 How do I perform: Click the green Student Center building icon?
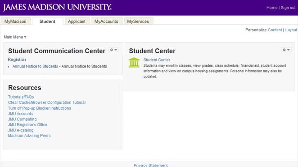134,62
